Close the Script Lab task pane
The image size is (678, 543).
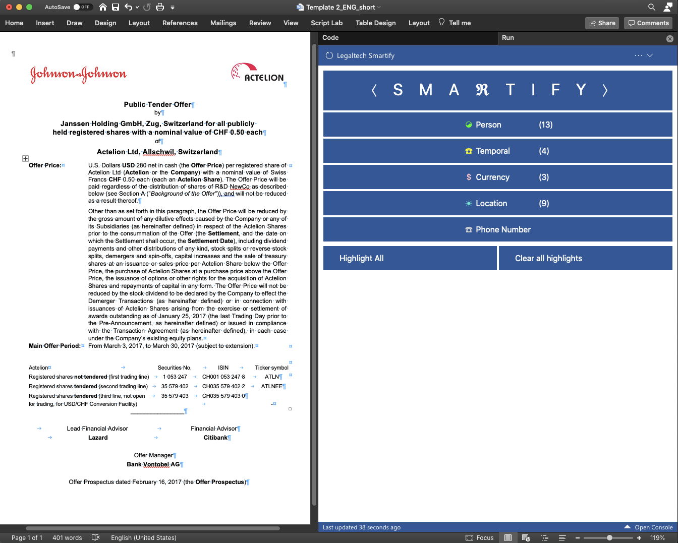click(670, 38)
